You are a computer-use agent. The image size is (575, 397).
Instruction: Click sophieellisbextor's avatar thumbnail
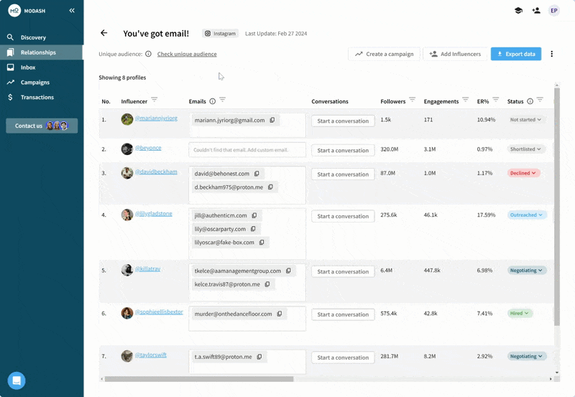[x=127, y=313]
